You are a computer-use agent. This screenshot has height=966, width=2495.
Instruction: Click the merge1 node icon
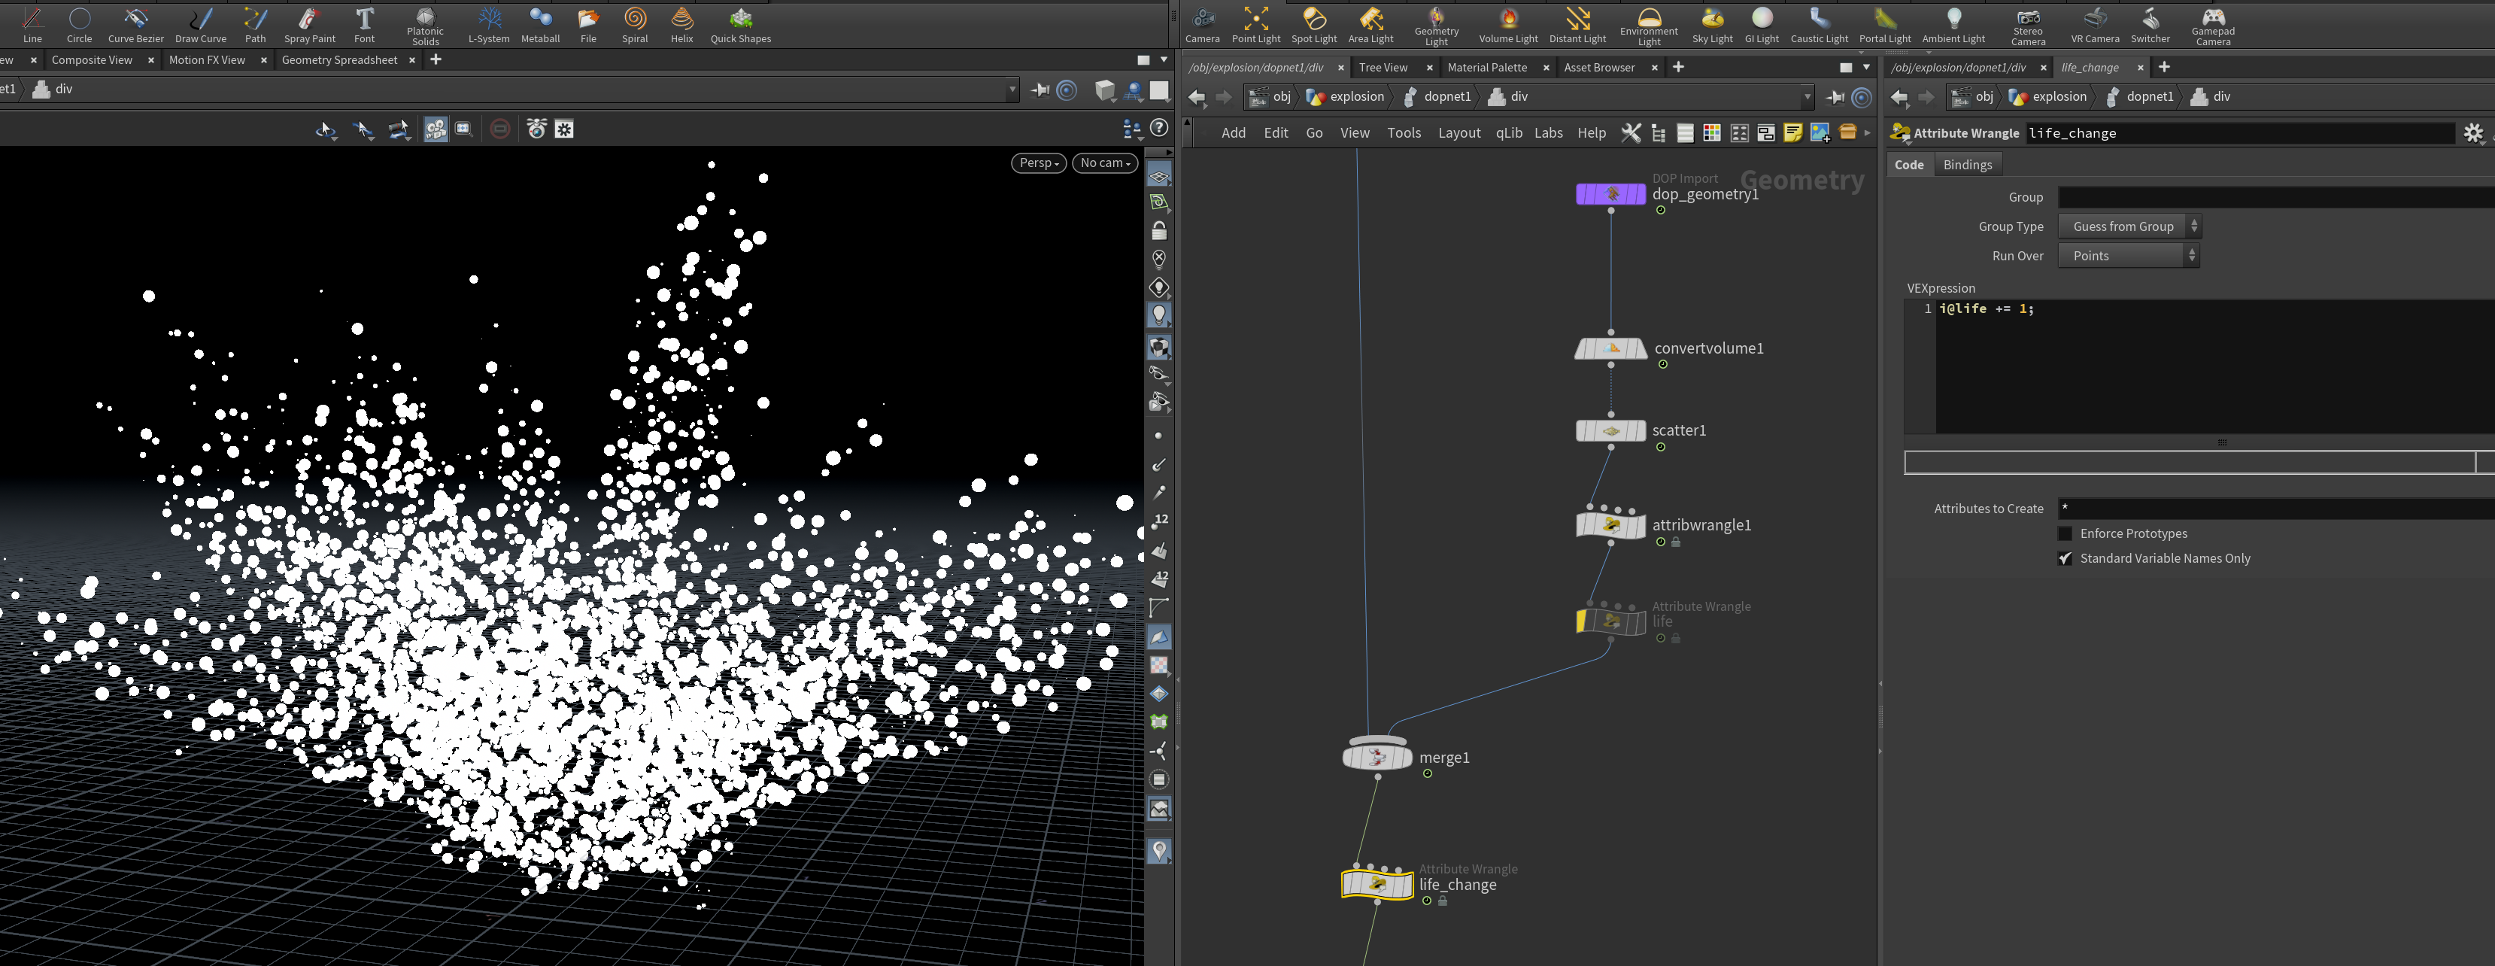[1377, 755]
